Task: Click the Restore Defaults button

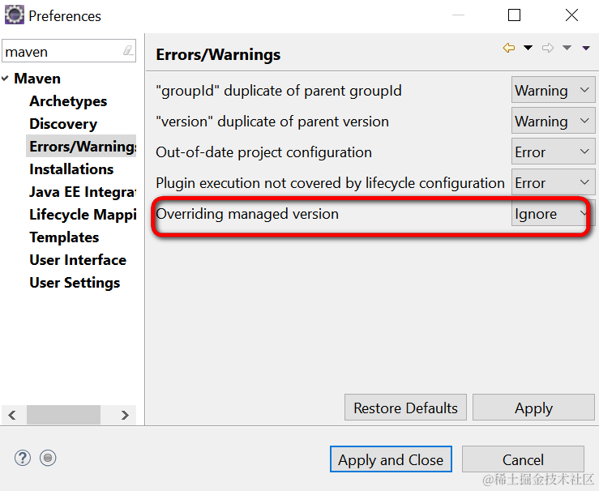Action: [x=406, y=408]
